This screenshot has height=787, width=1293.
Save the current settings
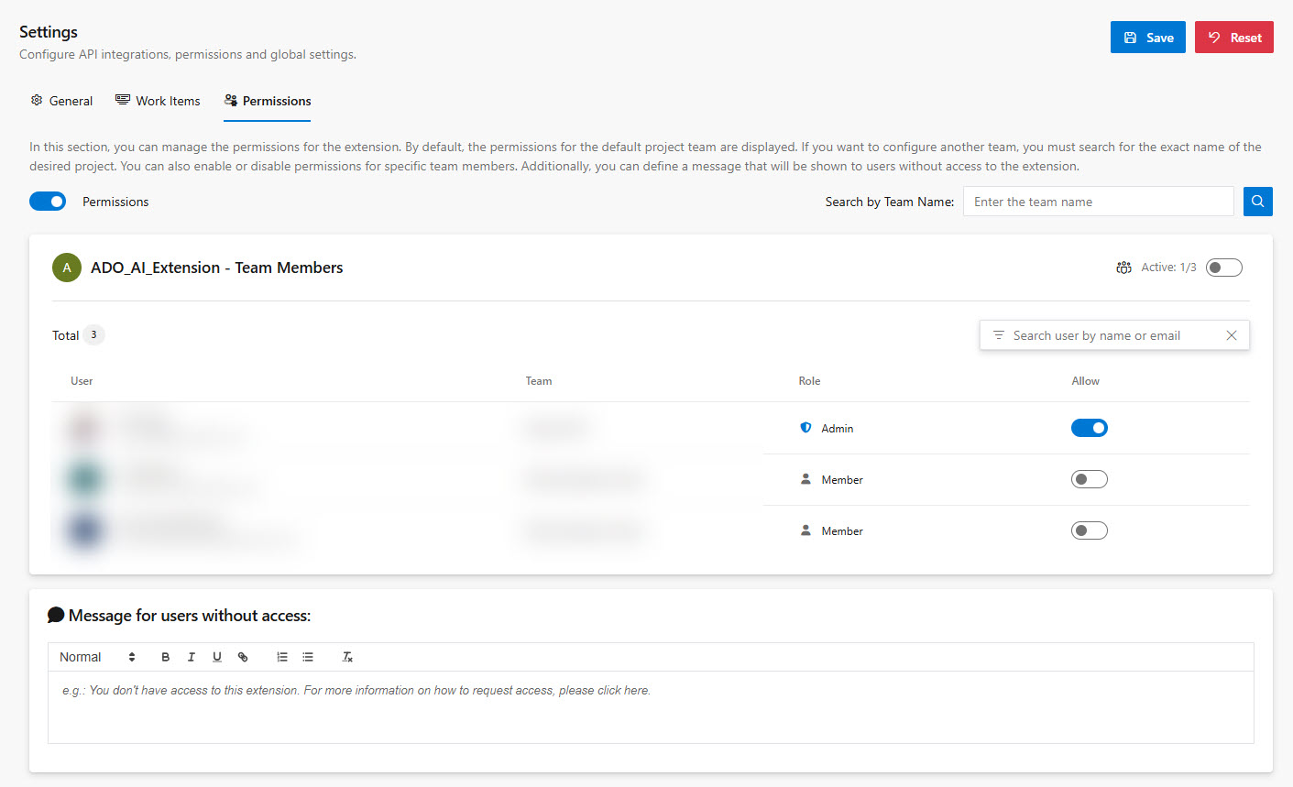tap(1147, 37)
